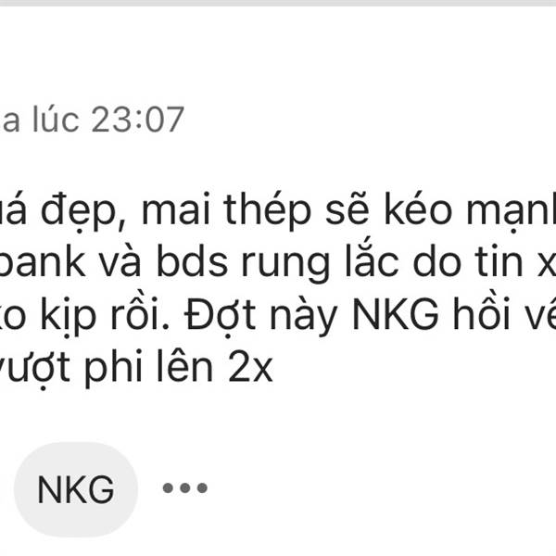Click the NKG ticker inside post text
The width and height of the screenshot is (556, 556).
(x=396, y=315)
